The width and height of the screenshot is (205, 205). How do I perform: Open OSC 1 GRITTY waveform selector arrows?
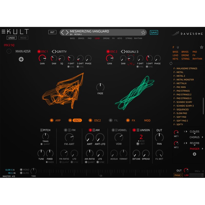54,52
